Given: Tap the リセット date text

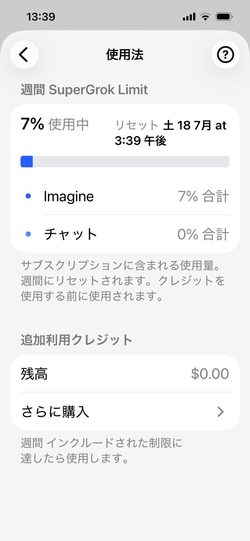Looking at the screenshot, I should [x=171, y=133].
